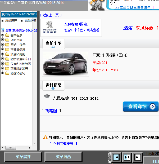The width and height of the screenshot is (159, 164).
Task: Click top 菜单折叠 text in sidebar
Action: pos(31,21)
